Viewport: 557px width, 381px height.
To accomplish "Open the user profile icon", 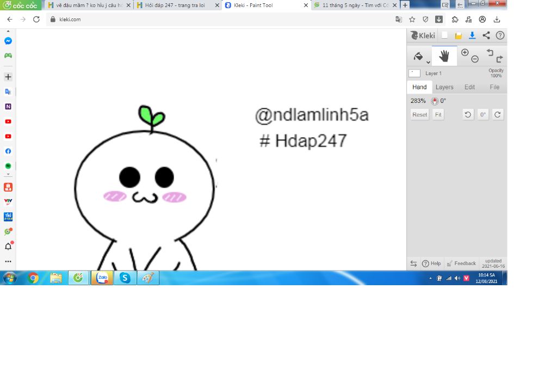I will click(482, 19).
